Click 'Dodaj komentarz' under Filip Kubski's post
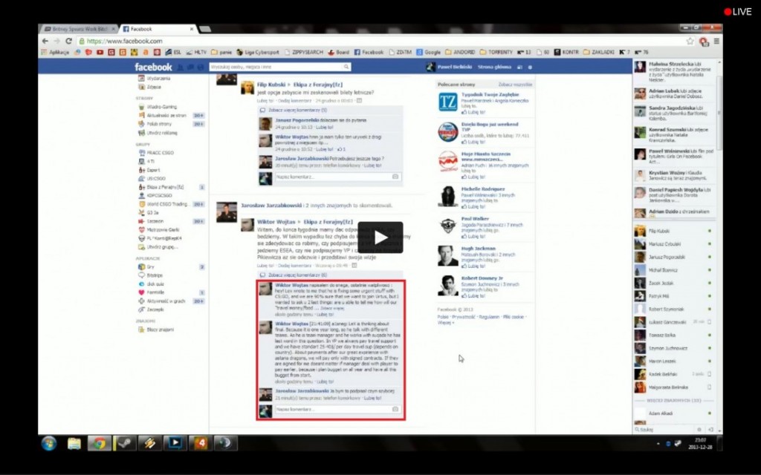The image size is (761, 475). point(294,101)
